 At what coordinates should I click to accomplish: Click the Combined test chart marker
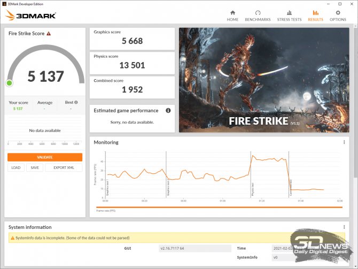click(291, 188)
